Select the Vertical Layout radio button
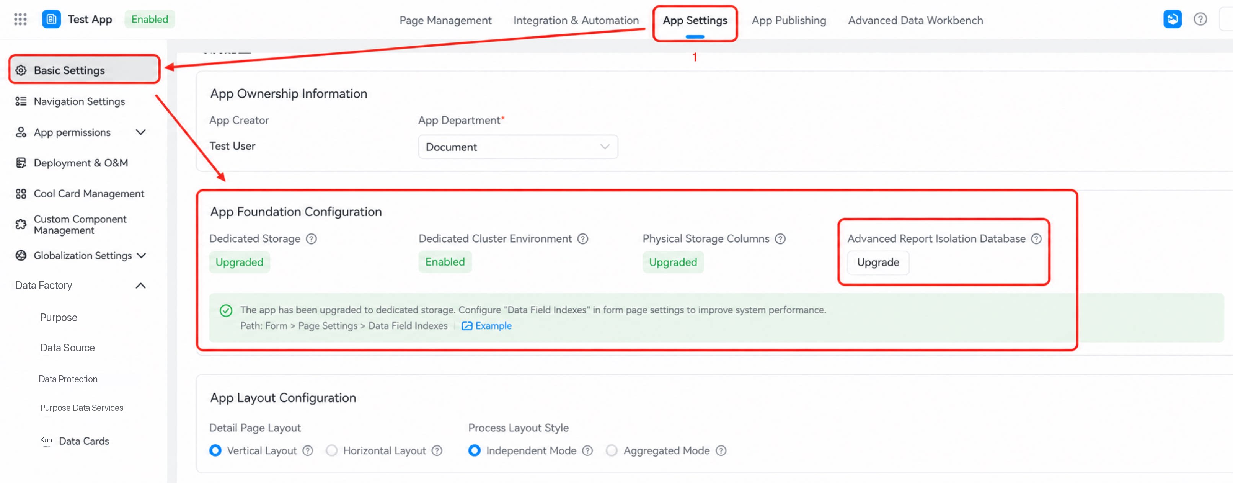The width and height of the screenshot is (1233, 483). pyautogui.click(x=215, y=450)
